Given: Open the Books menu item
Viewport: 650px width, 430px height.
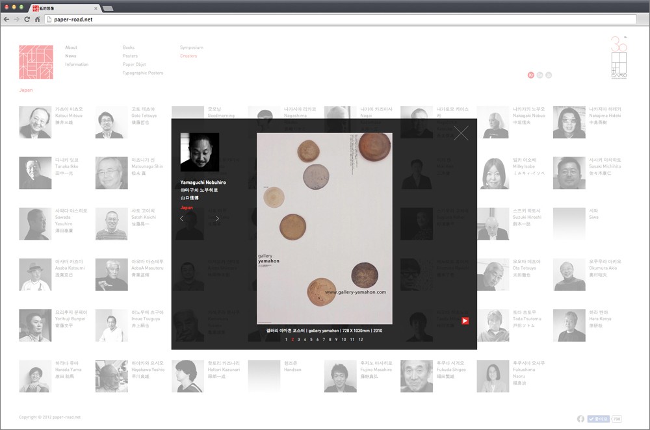Looking at the screenshot, I should (129, 47).
